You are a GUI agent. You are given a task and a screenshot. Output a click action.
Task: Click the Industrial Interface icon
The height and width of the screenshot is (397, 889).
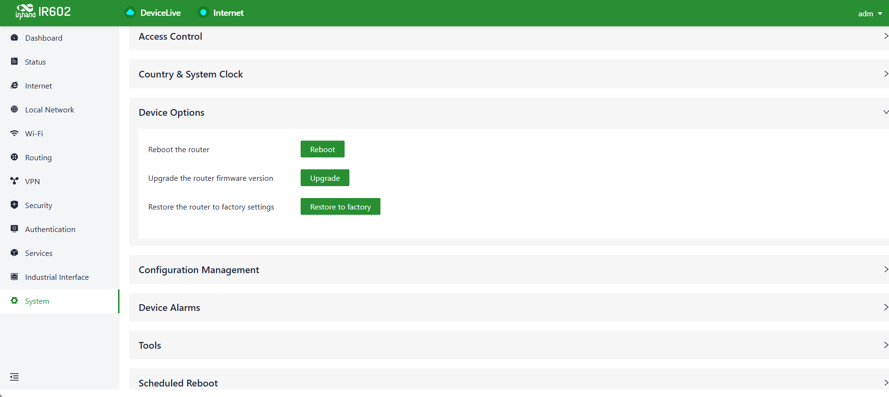coord(14,277)
